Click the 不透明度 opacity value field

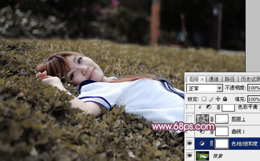(x=253, y=88)
